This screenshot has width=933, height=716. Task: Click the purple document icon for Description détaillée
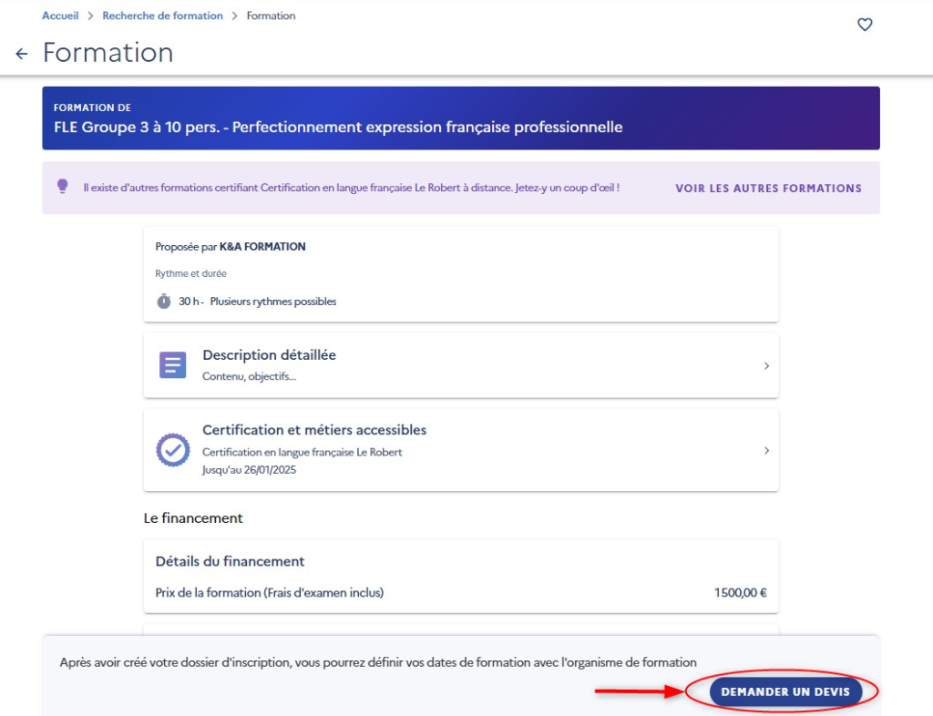pyautogui.click(x=173, y=365)
